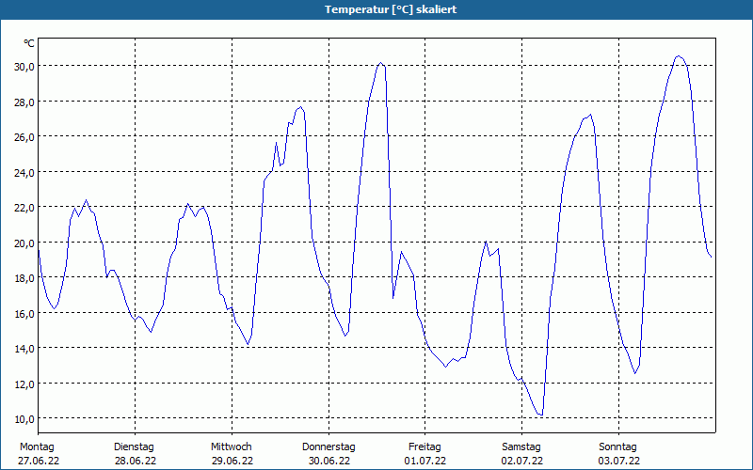Click the date 03.07.22
The height and width of the screenshot is (470, 753).
(619, 461)
